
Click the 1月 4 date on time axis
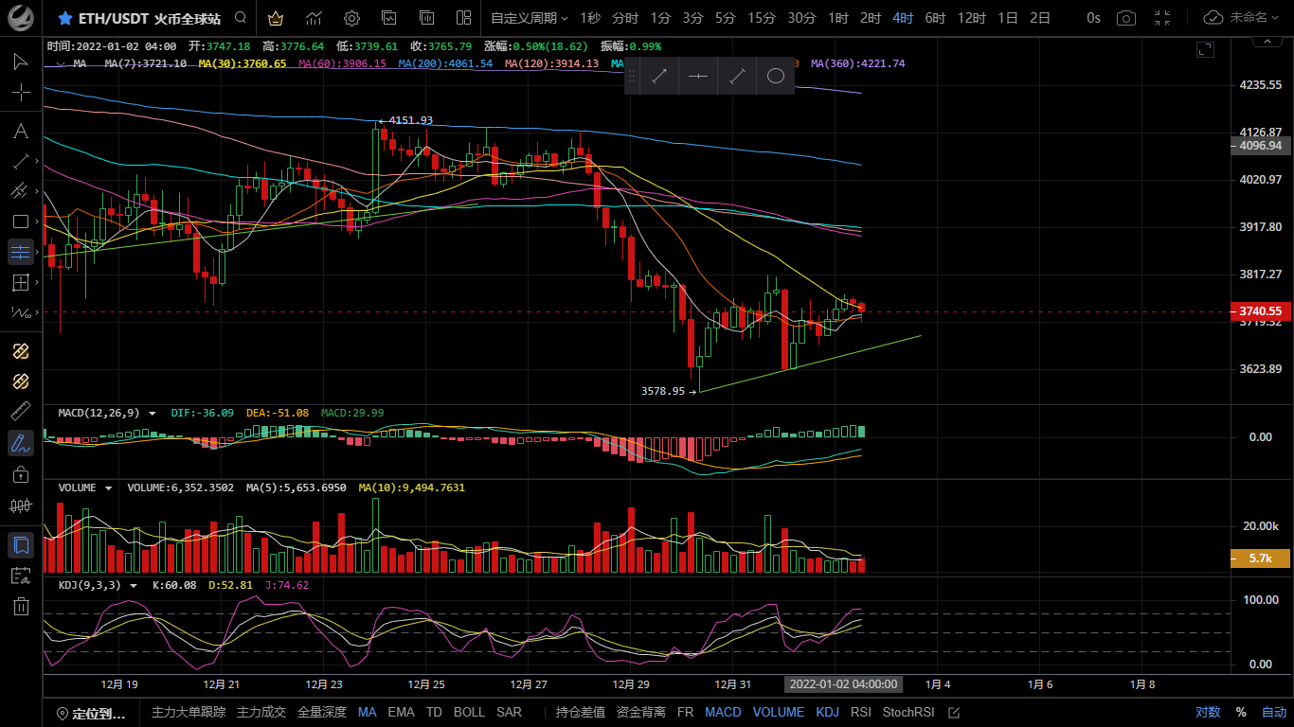pyautogui.click(x=938, y=684)
